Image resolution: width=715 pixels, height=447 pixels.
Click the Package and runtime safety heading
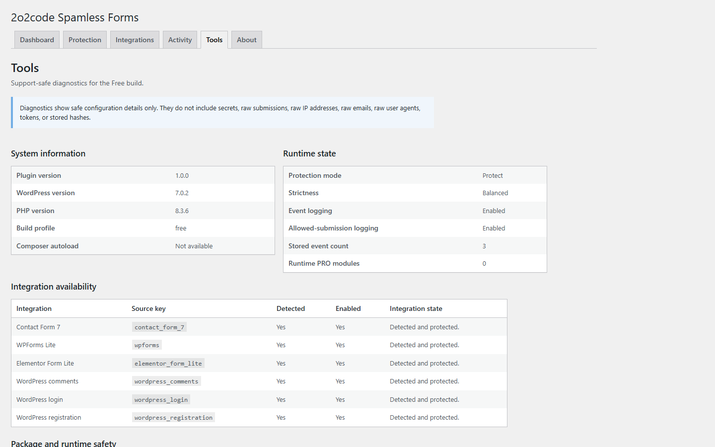pos(64,443)
